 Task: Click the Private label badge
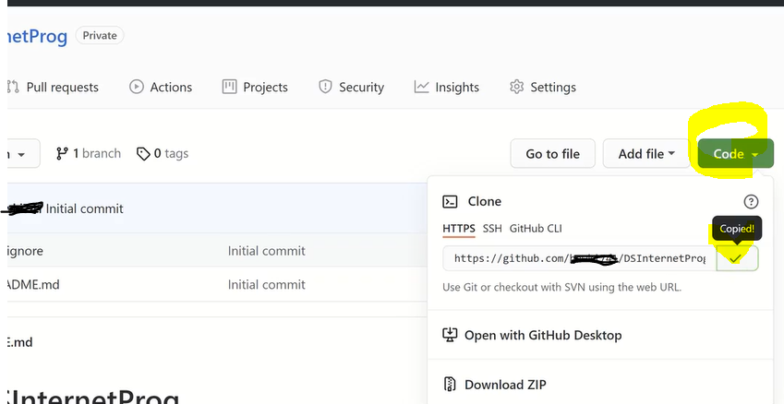[100, 35]
